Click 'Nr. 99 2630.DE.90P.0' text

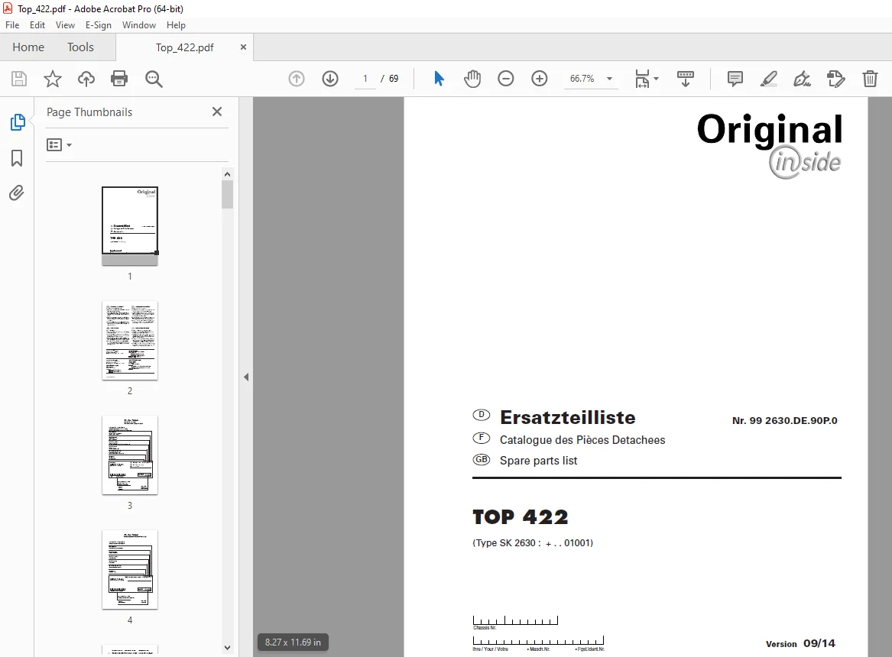pos(784,421)
